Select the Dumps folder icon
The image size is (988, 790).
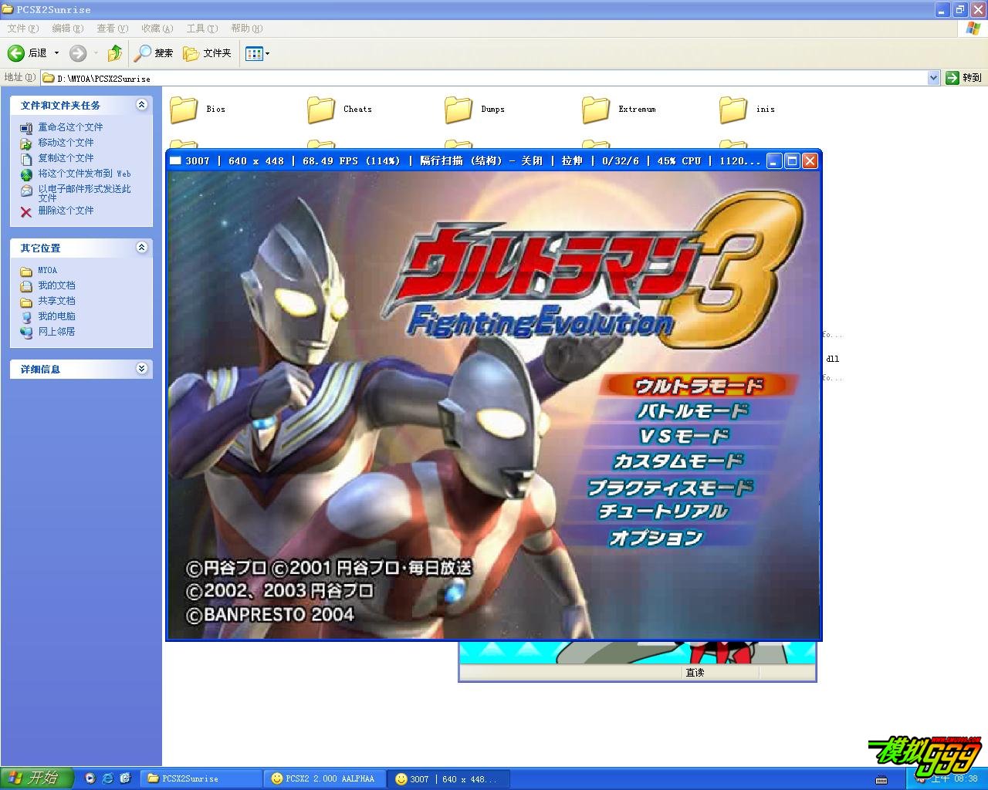pyautogui.click(x=458, y=110)
